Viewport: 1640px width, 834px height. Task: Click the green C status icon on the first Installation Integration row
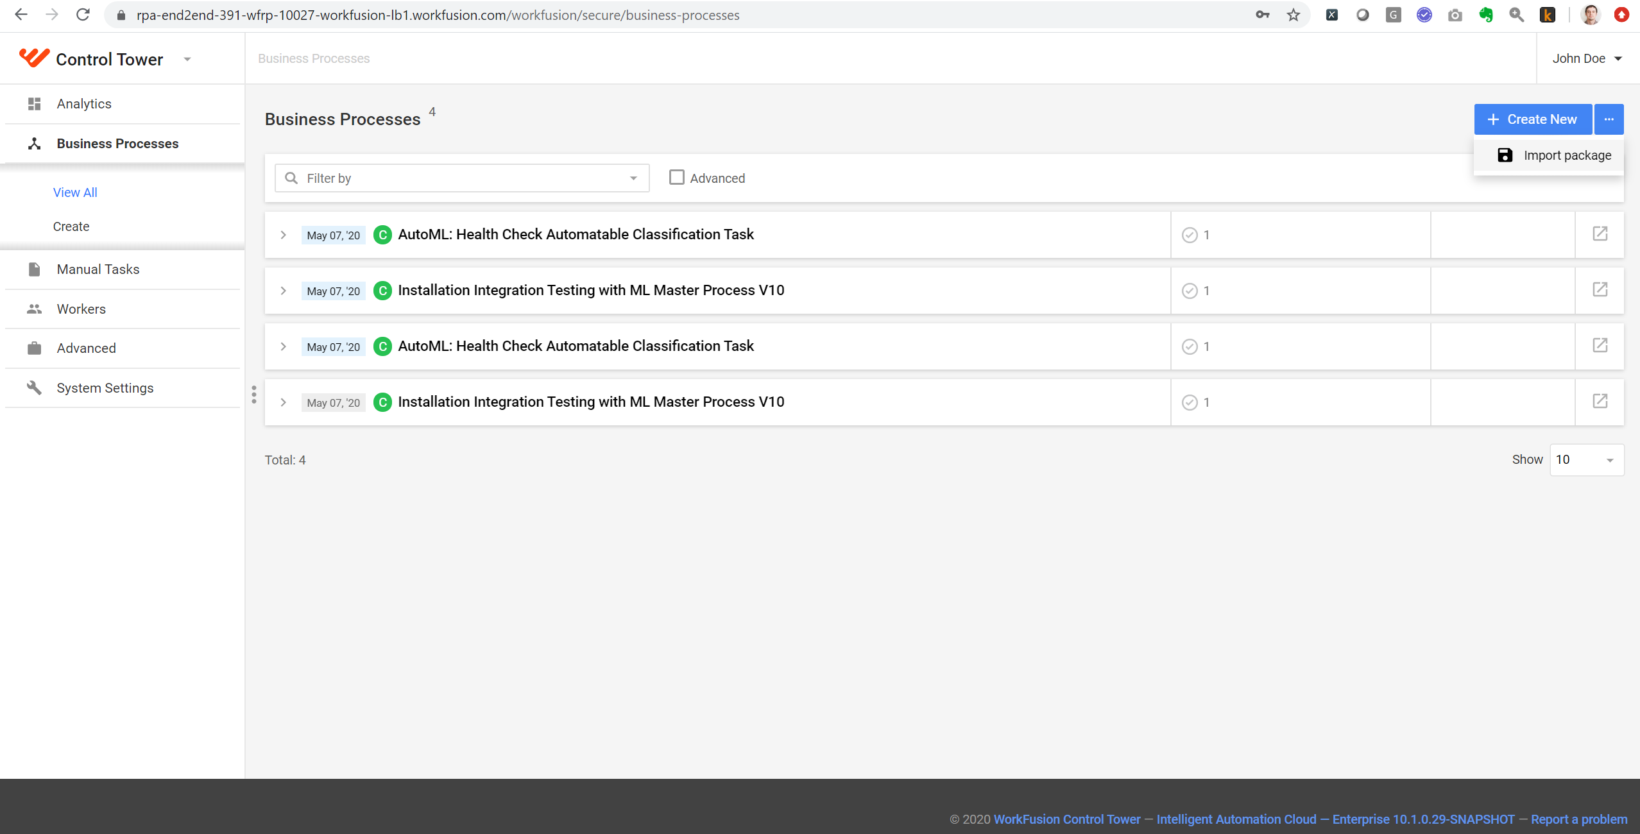point(382,291)
